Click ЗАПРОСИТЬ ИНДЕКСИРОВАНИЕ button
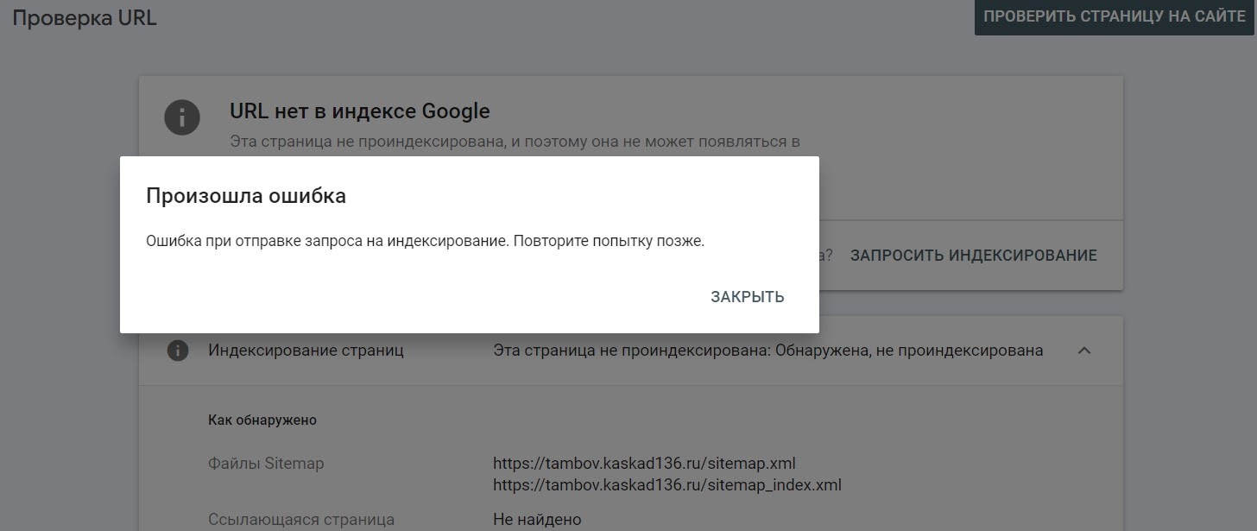The height and width of the screenshot is (531, 1257). tap(973, 256)
